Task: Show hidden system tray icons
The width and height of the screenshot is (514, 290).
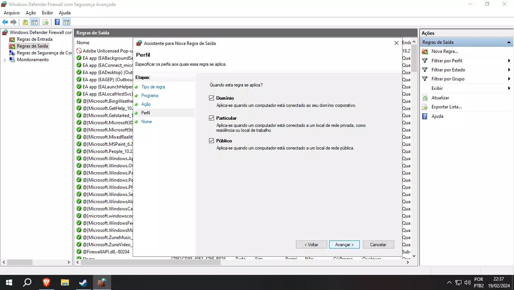Action: pyautogui.click(x=449, y=282)
